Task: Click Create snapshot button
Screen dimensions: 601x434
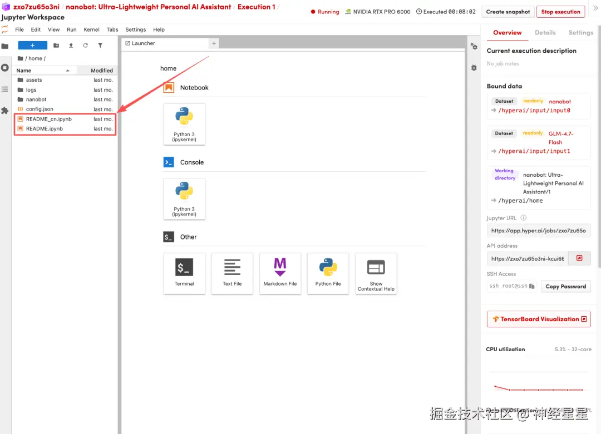Action: tap(508, 12)
